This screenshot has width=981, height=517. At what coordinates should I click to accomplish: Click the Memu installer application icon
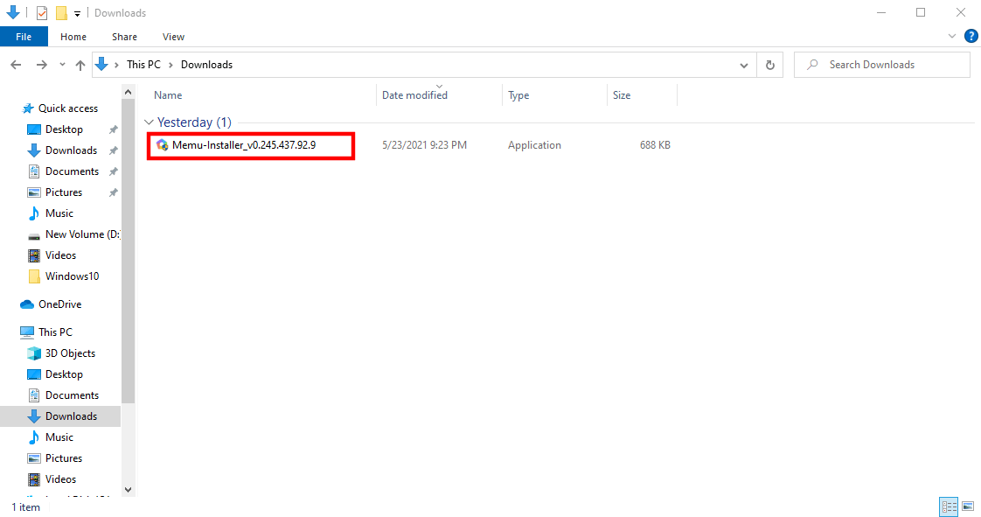[162, 145]
